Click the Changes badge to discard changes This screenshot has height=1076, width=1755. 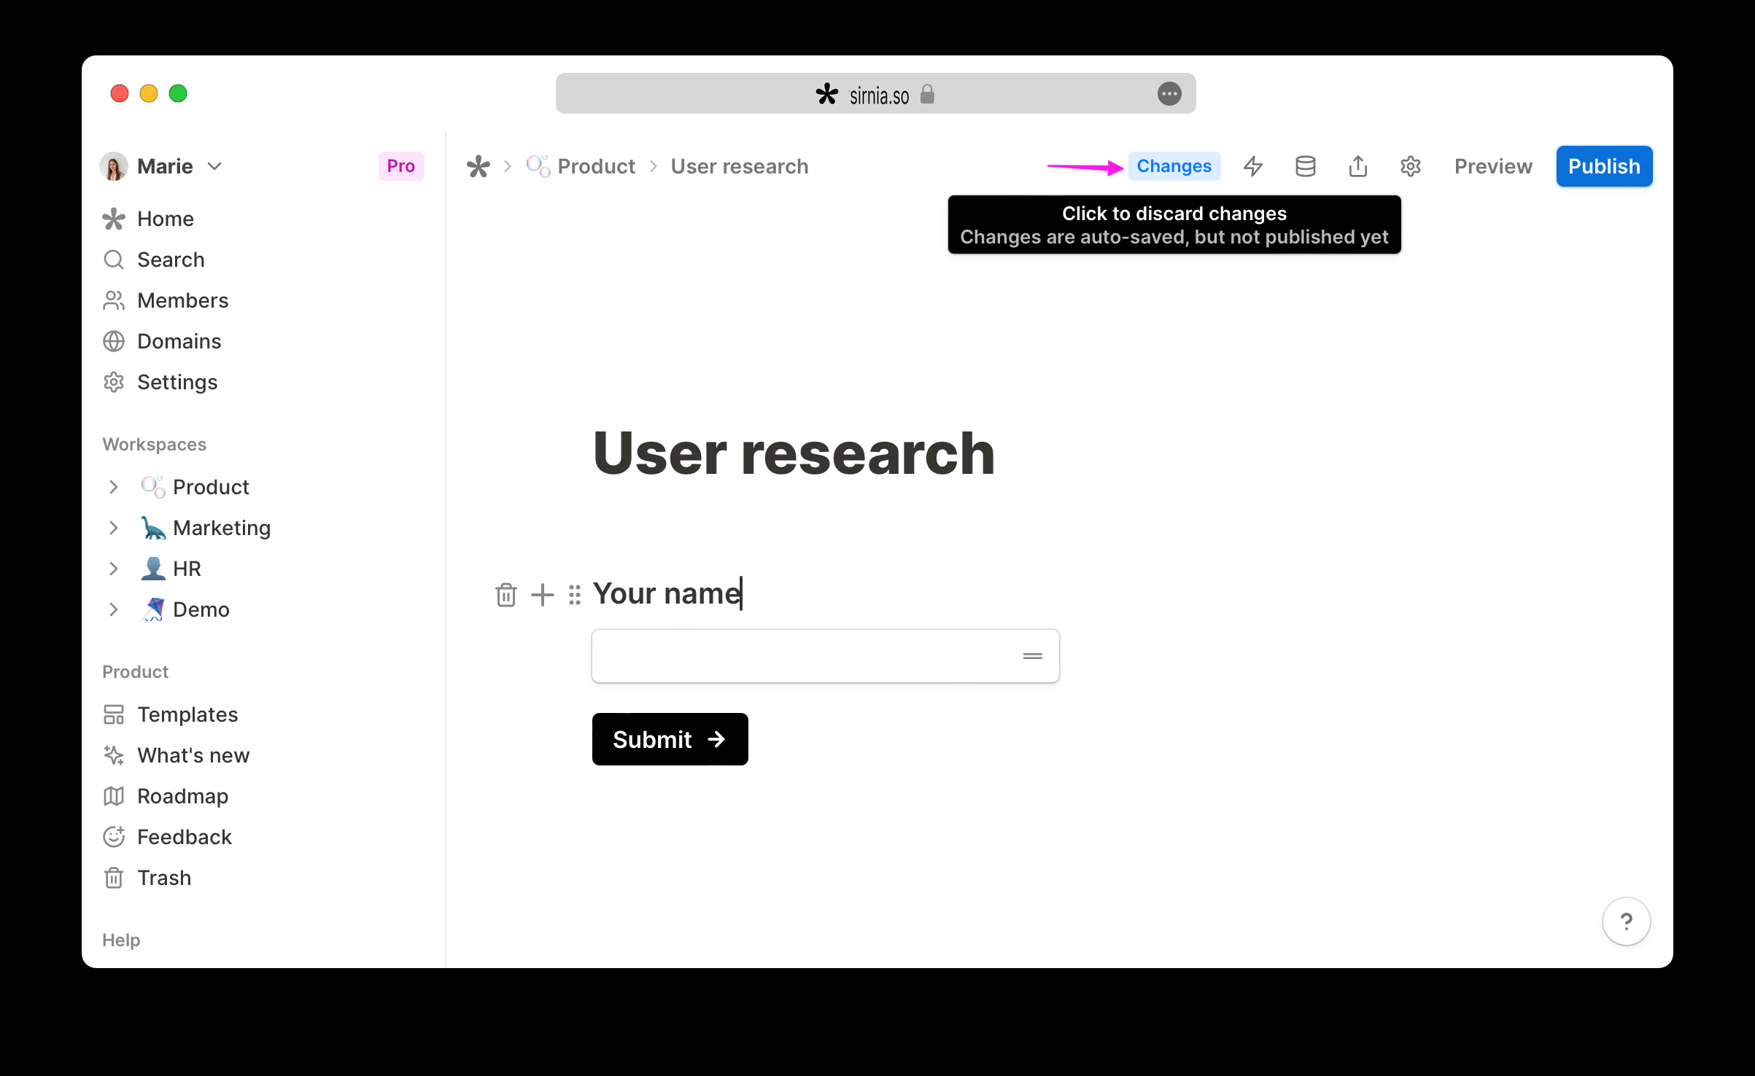[x=1174, y=166]
